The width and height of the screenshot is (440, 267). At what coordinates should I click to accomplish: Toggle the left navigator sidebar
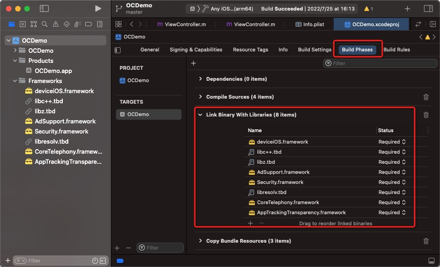coord(44,9)
